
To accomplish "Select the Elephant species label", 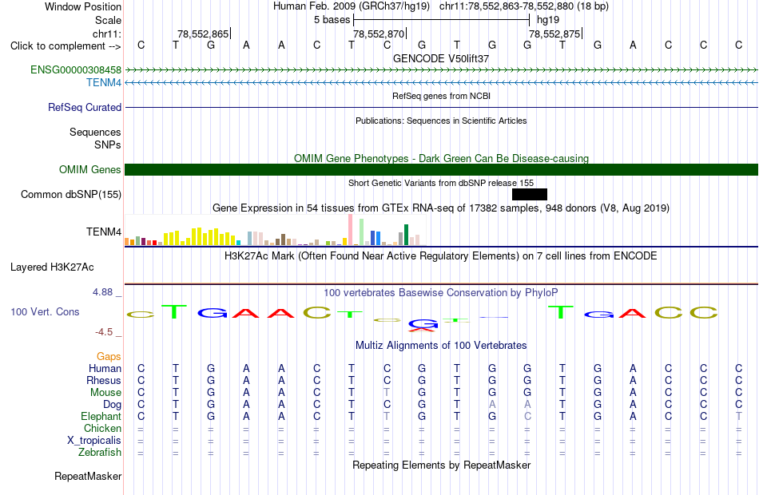I will click(x=101, y=417).
